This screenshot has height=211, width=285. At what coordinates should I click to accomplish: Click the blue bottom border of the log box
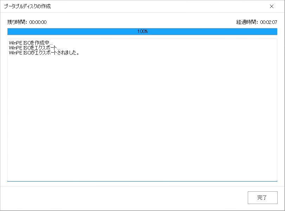coord(142,181)
